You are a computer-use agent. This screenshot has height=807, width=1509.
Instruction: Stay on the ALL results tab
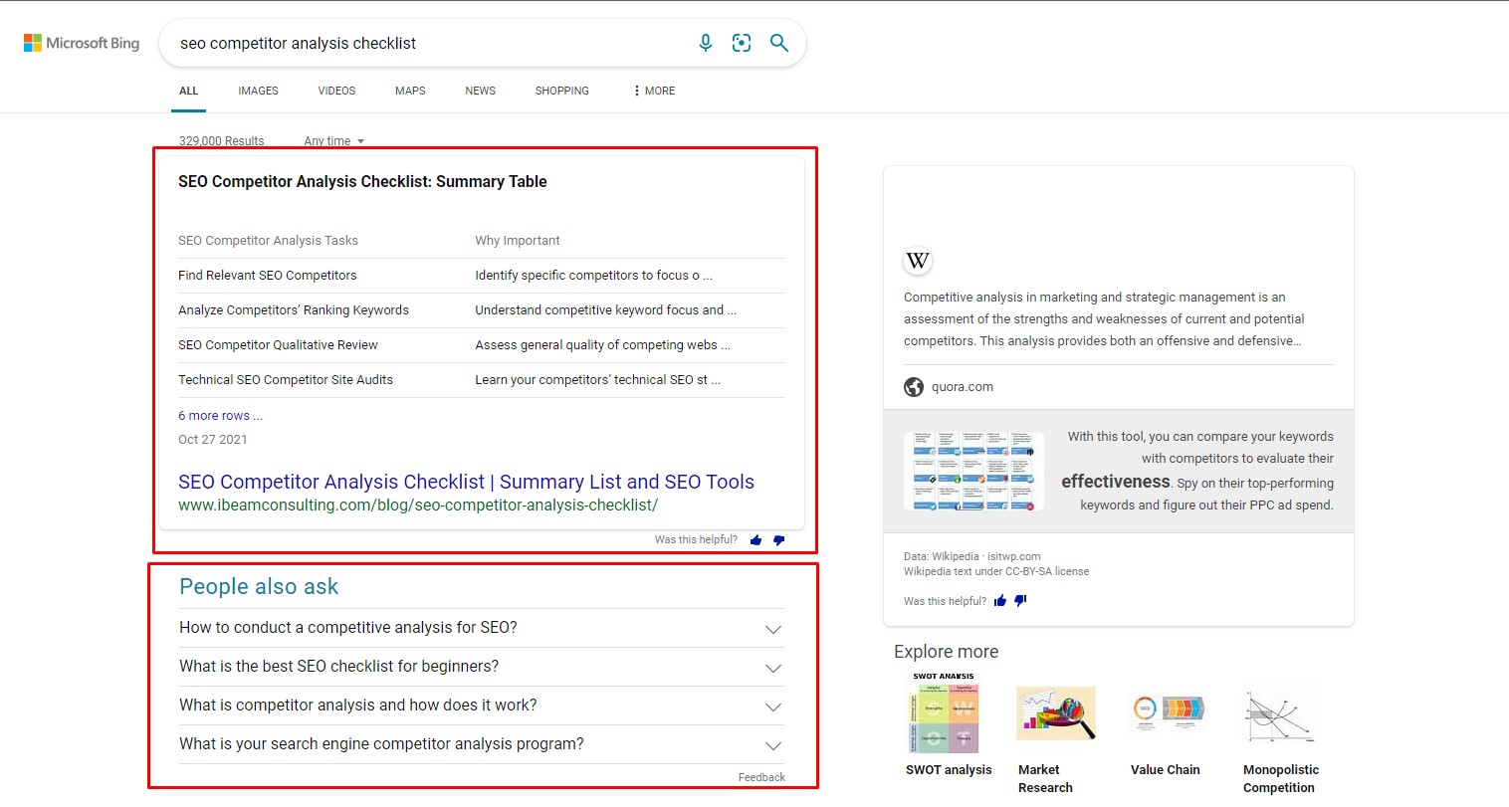(188, 91)
